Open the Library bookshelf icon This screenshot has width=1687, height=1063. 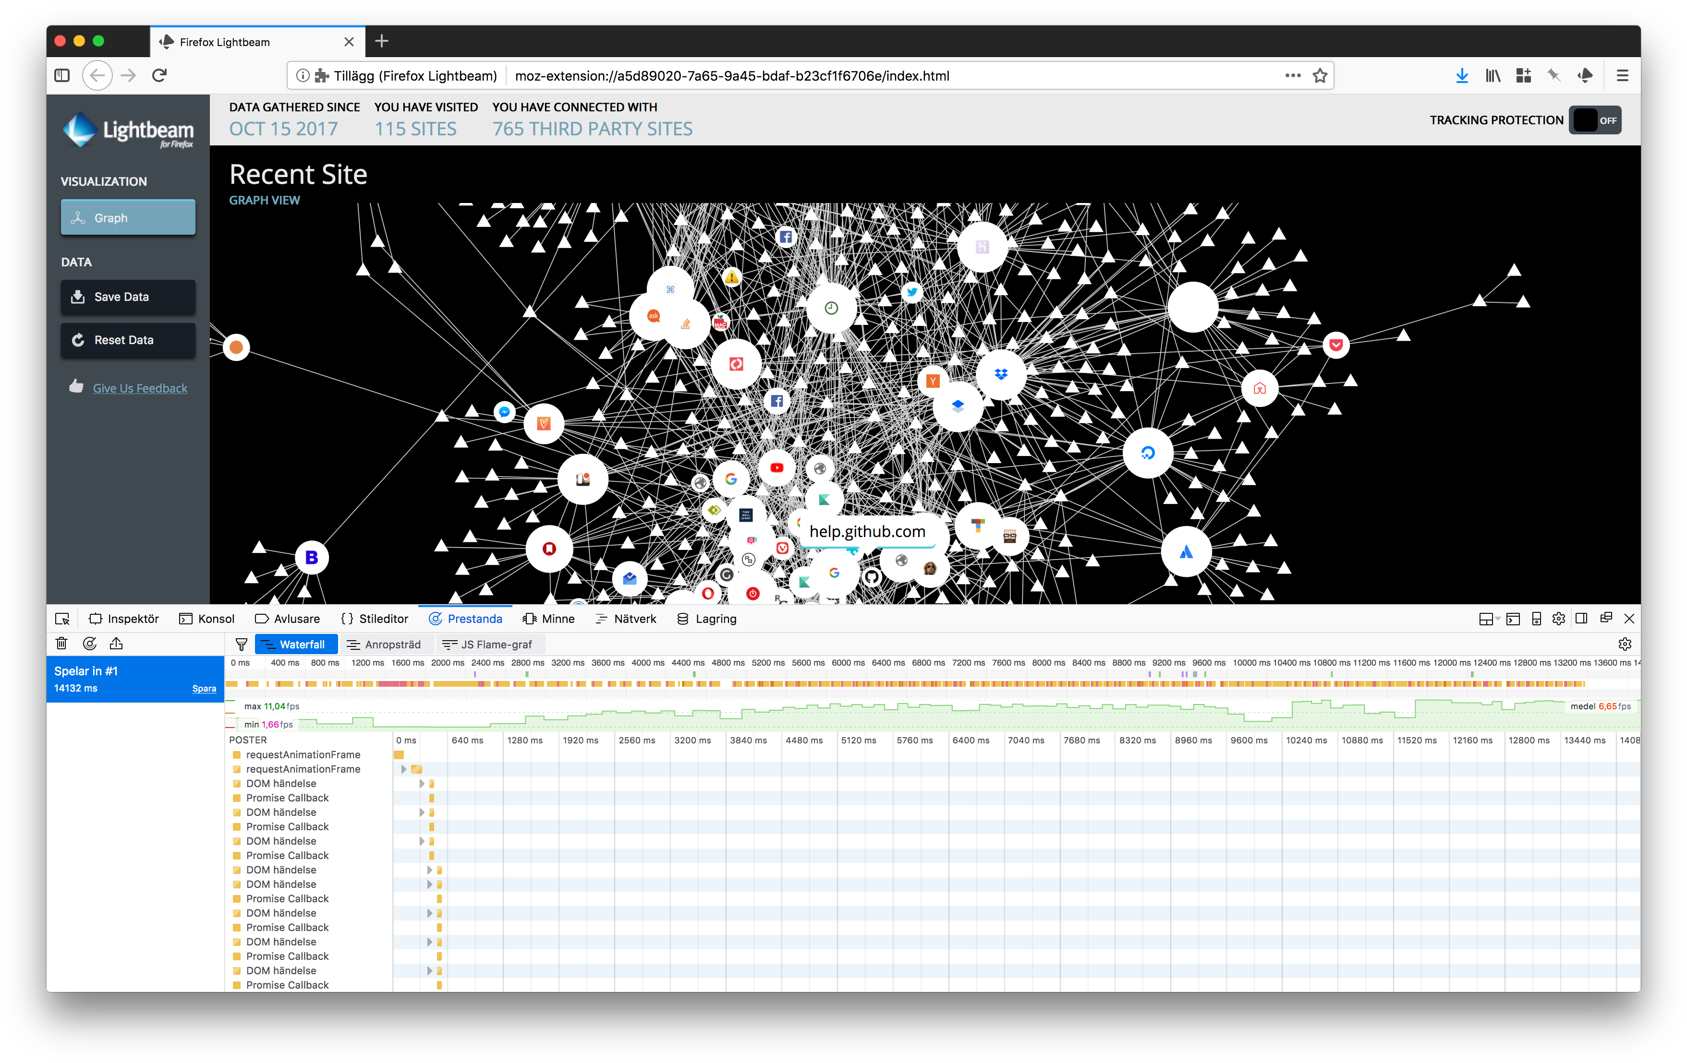pos(1493,76)
